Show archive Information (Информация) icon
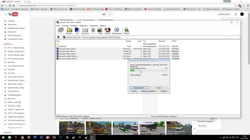 pos(116,31)
